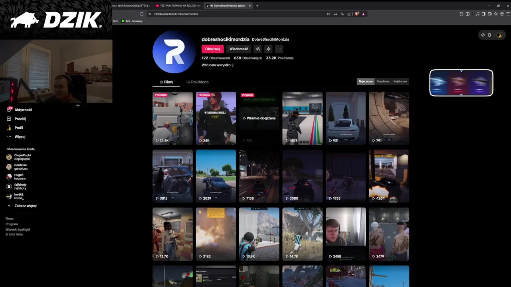Switch to the Polubiono tab
Viewport: 511px width, 287px height.
pyautogui.click(x=197, y=82)
